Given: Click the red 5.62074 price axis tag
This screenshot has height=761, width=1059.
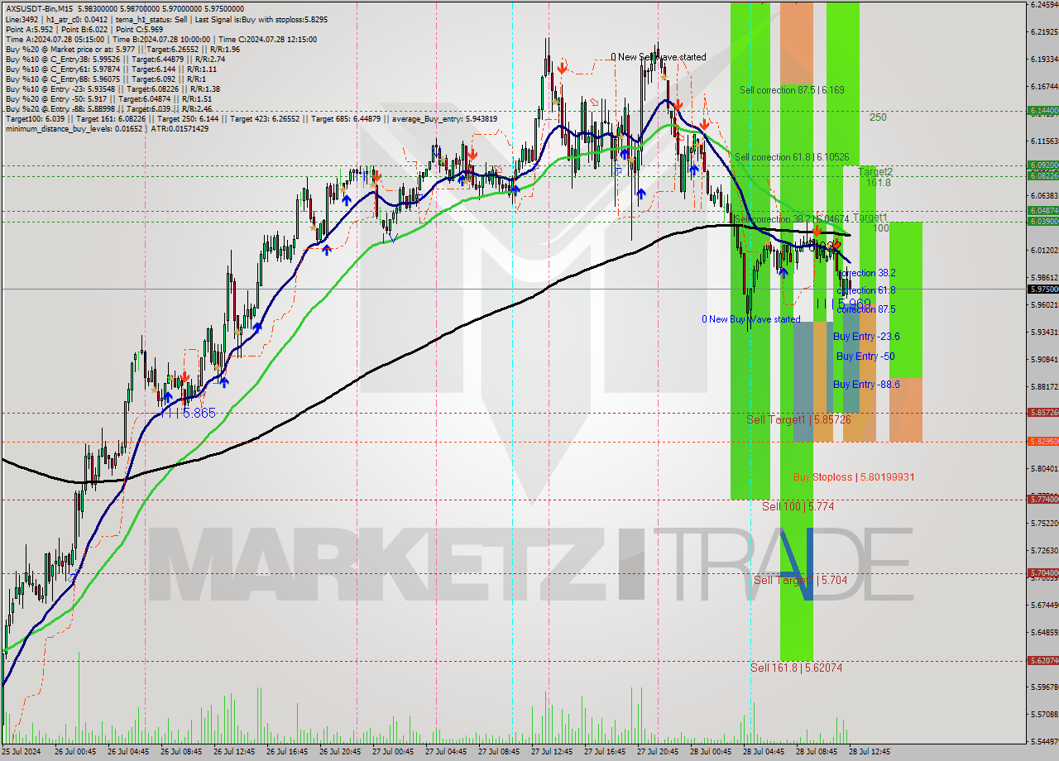Looking at the screenshot, I should click(x=1042, y=661).
